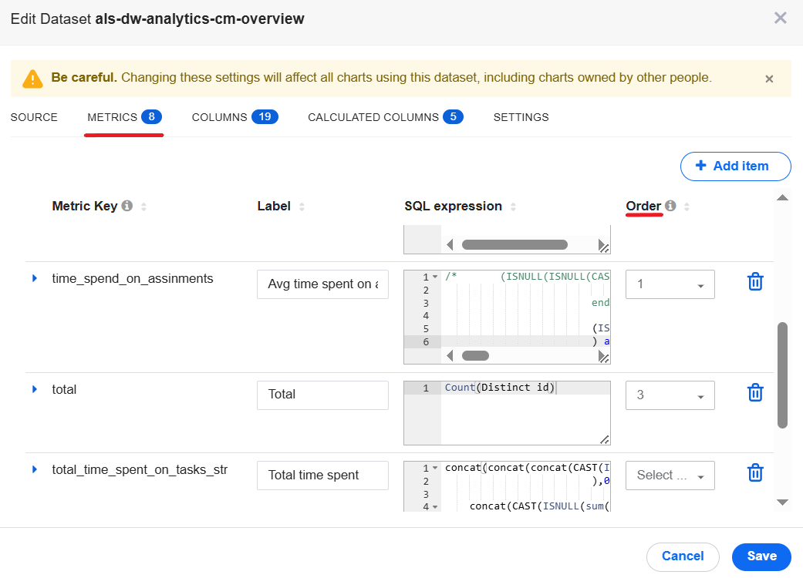Delete the total_time_spent_on_tasks_str metric
The image size is (803, 578).
click(755, 472)
